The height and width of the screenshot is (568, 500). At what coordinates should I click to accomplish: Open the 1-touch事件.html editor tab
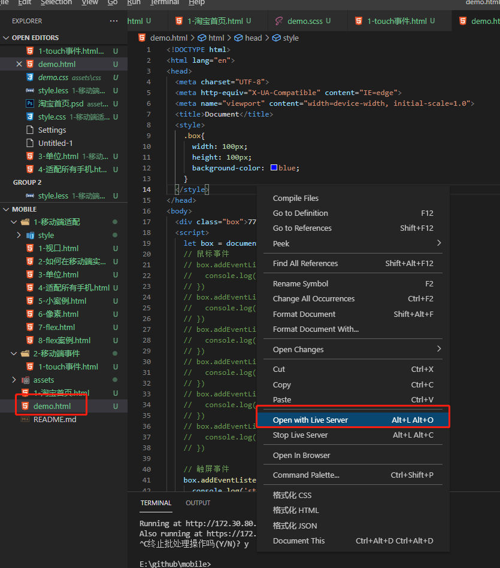click(x=396, y=21)
